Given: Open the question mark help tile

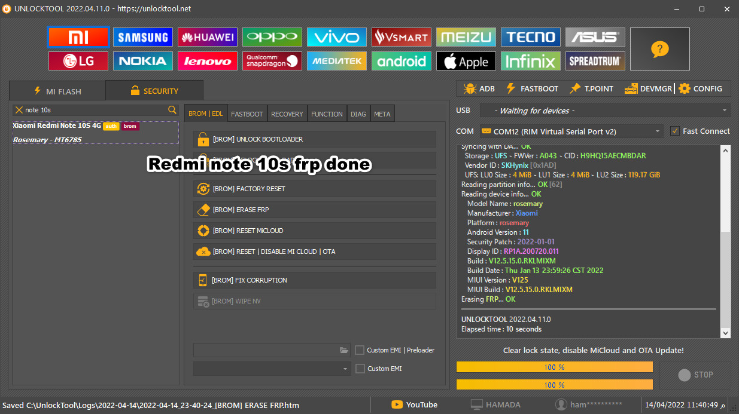Looking at the screenshot, I should pos(659,49).
